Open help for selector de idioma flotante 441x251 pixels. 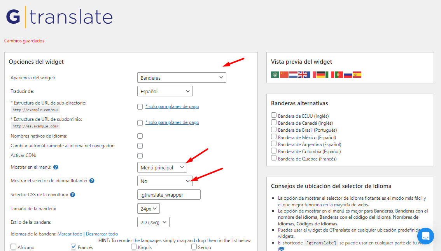click(x=92, y=181)
